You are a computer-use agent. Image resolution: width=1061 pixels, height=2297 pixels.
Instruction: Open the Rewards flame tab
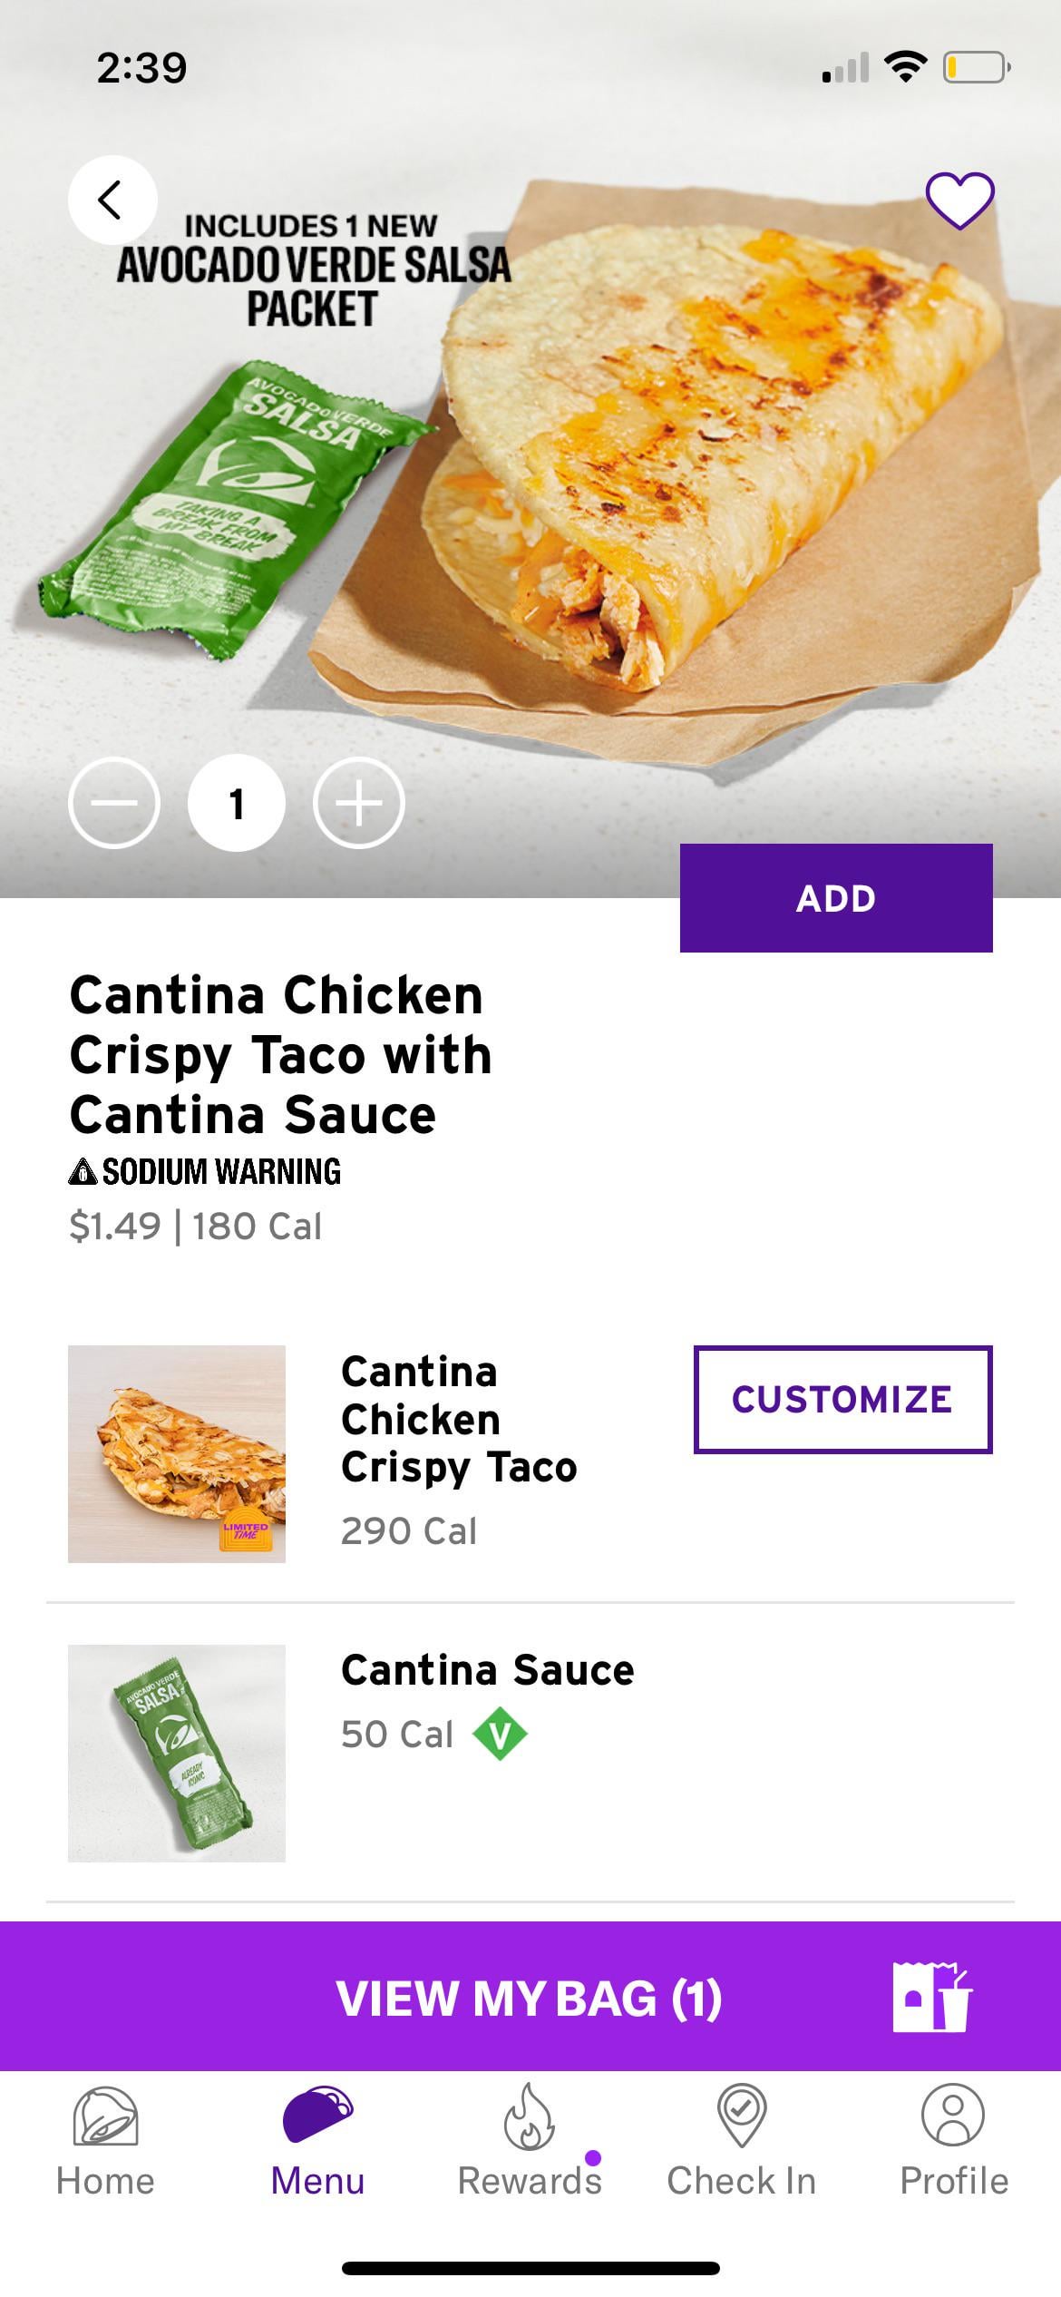(530, 2139)
